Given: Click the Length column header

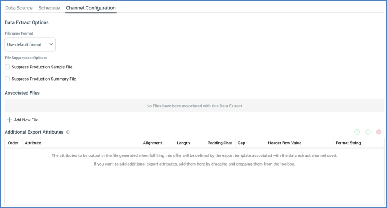Looking at the screenshot, I should [183, 143].
